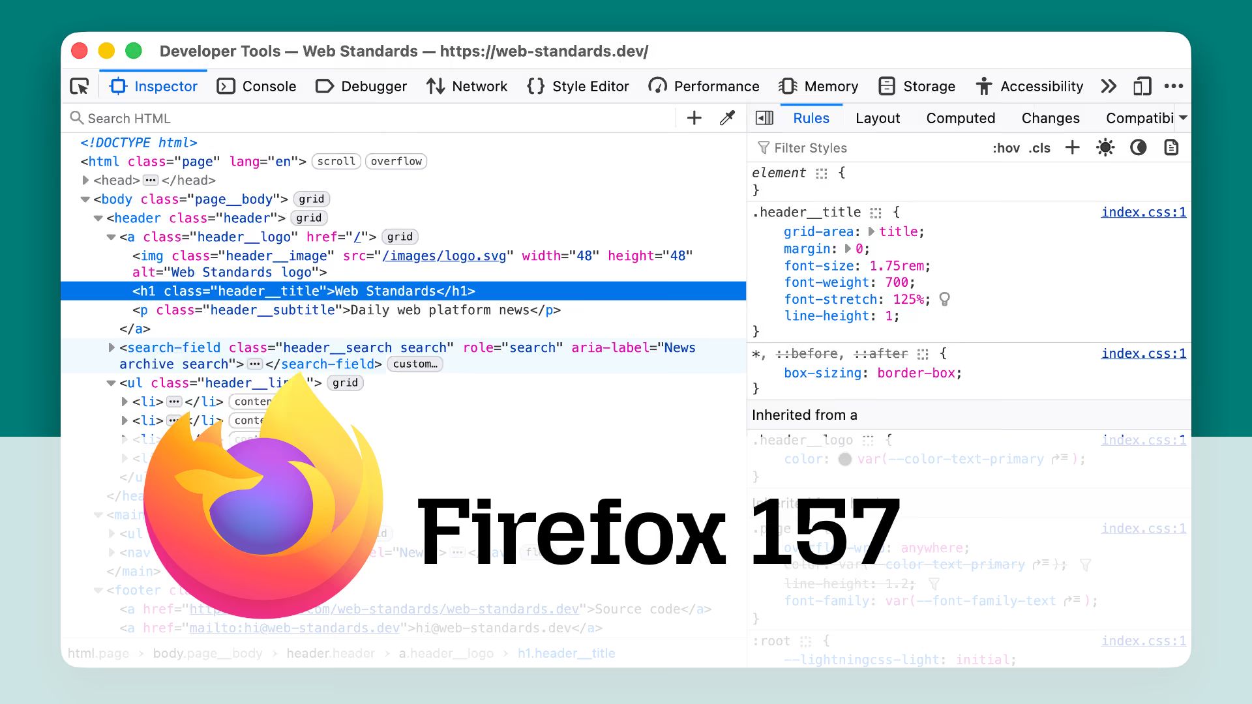Click the create new node plus button
This screenshot has height=704, width=1252.
[x=694, y=118]
